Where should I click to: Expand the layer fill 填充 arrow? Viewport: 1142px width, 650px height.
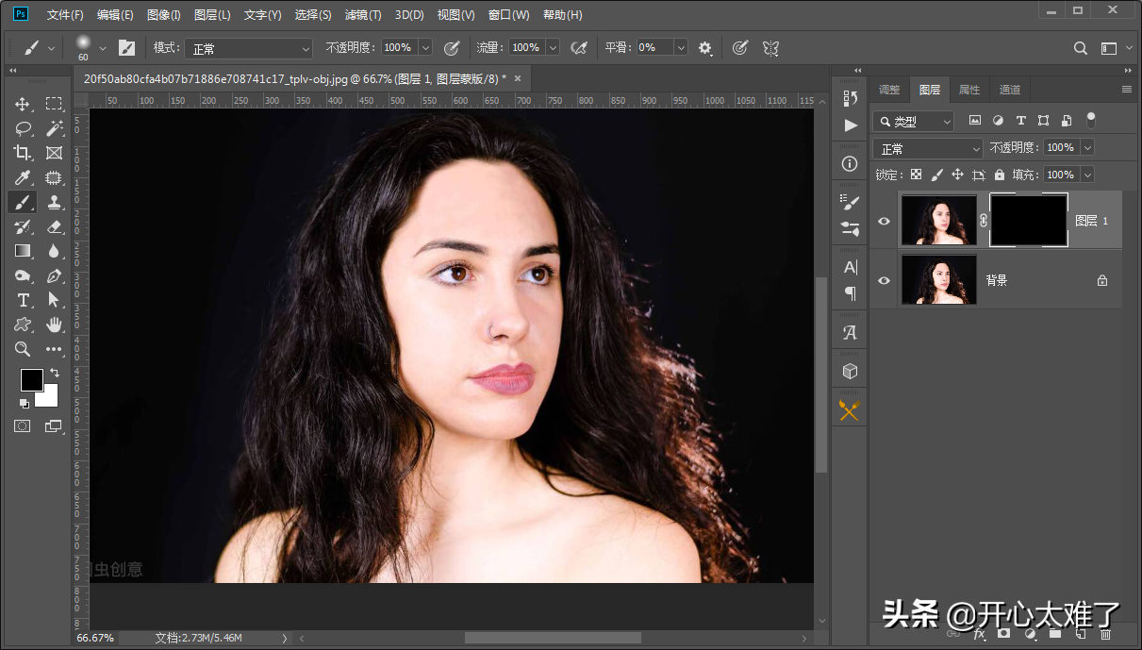click(x=1087, y=175)
